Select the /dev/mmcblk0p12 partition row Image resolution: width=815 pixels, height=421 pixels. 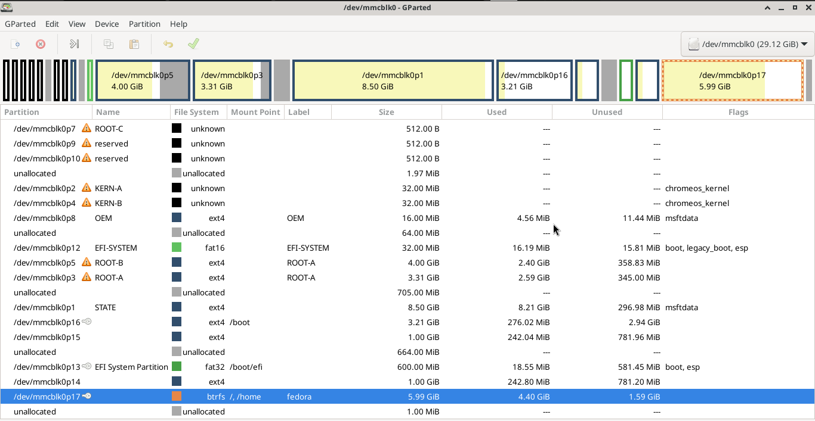point(407,248)
